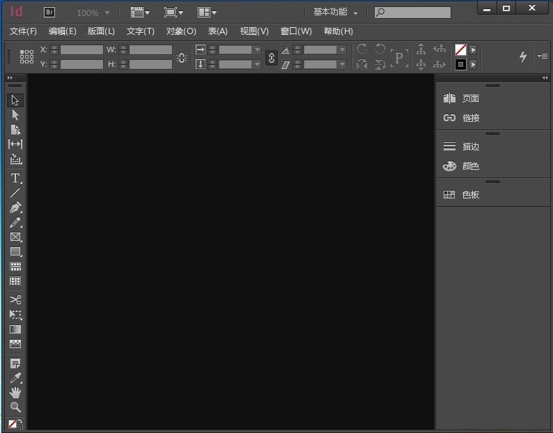Screen dimensions: 553x433
Task: Select the Zoom tool
Action: (x=15, y=407)
